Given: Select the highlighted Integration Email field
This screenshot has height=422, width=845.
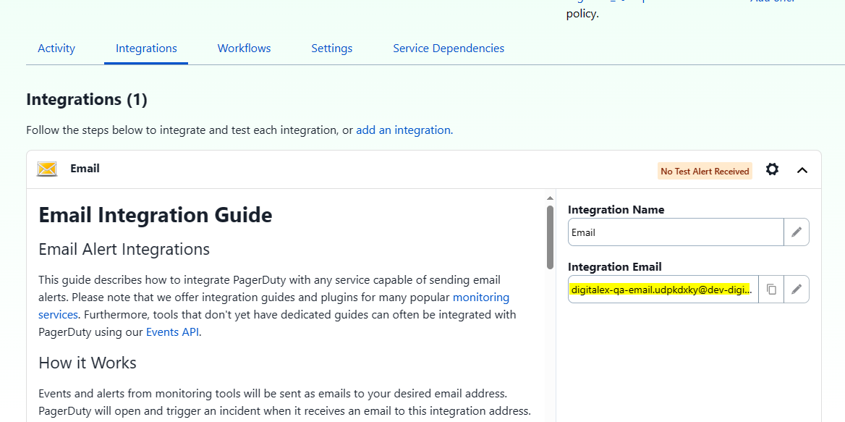Looking at the screenshot, I should [662, 289].
